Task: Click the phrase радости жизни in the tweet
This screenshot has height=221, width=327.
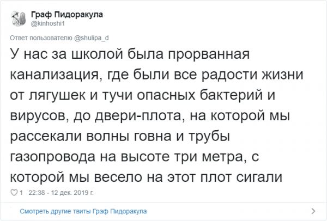Action: [x=252, y=75]
